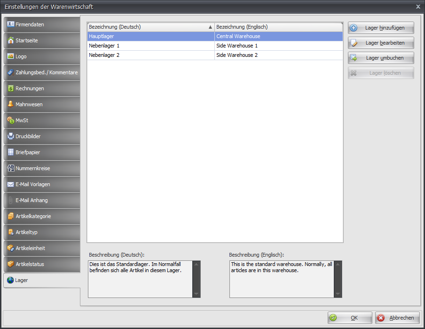
Task: Select the Nebenlager 1 row
Action: (x=150, y=46)
